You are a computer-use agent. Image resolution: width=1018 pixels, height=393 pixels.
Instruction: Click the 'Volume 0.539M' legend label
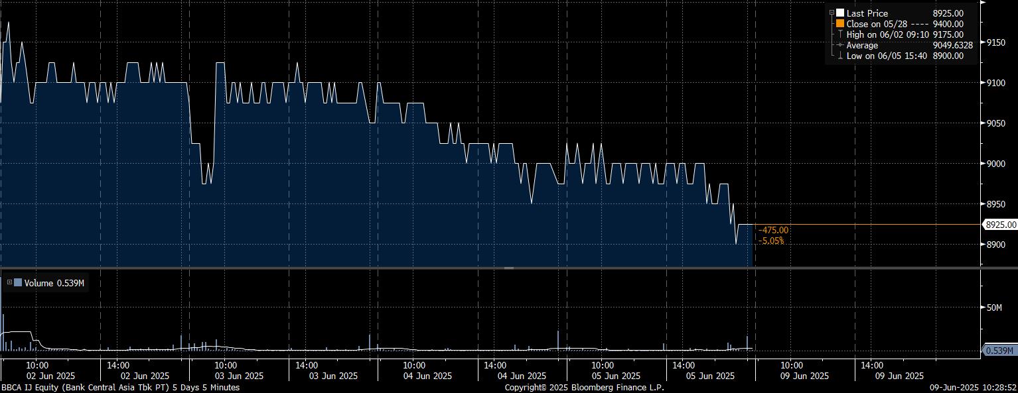[x=54, y=283]
